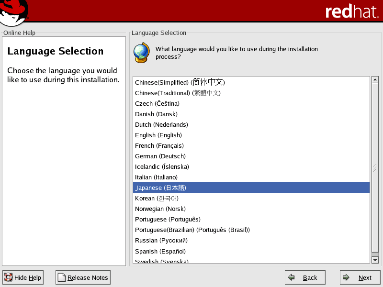Select Spanish (Español) in the list
383x287 pixels.
pos(160,251)
